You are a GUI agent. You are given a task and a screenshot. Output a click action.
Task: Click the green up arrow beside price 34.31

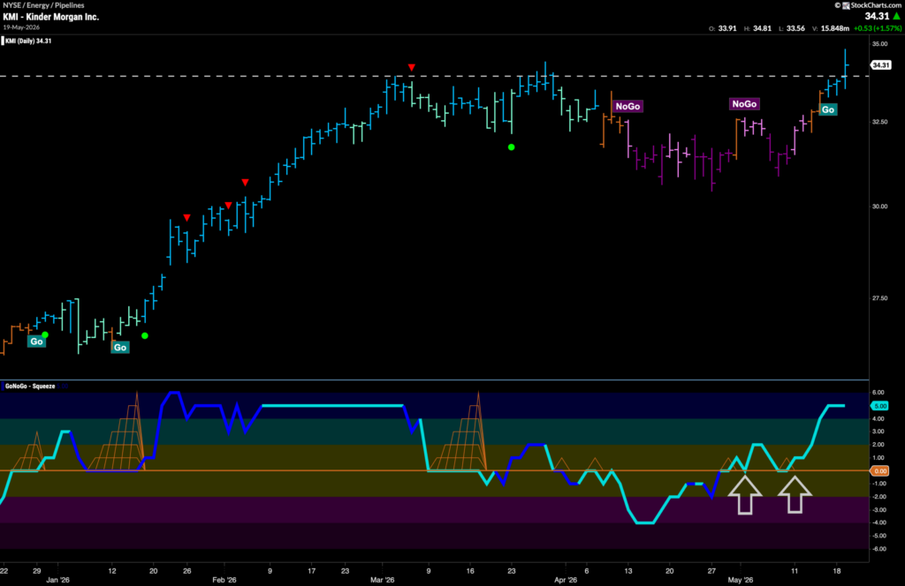(x=896, y=16)
